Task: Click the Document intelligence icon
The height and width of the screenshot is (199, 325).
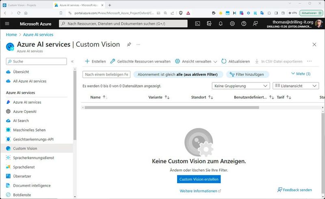Action: (8, 186)
